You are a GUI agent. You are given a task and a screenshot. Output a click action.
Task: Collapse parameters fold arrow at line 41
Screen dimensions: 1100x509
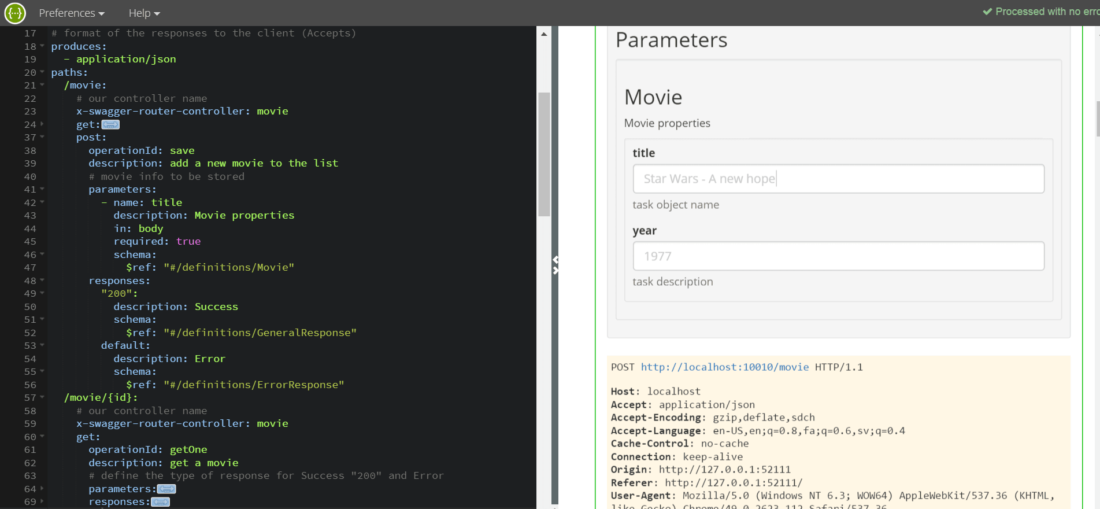tap(42, 189)
